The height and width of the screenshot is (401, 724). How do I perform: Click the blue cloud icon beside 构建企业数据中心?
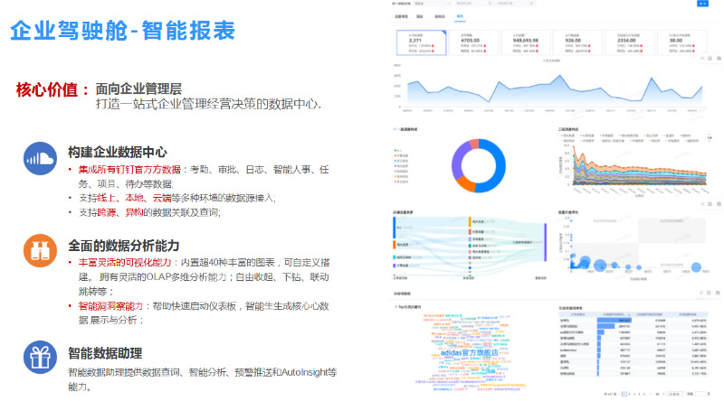pos(40,159)
